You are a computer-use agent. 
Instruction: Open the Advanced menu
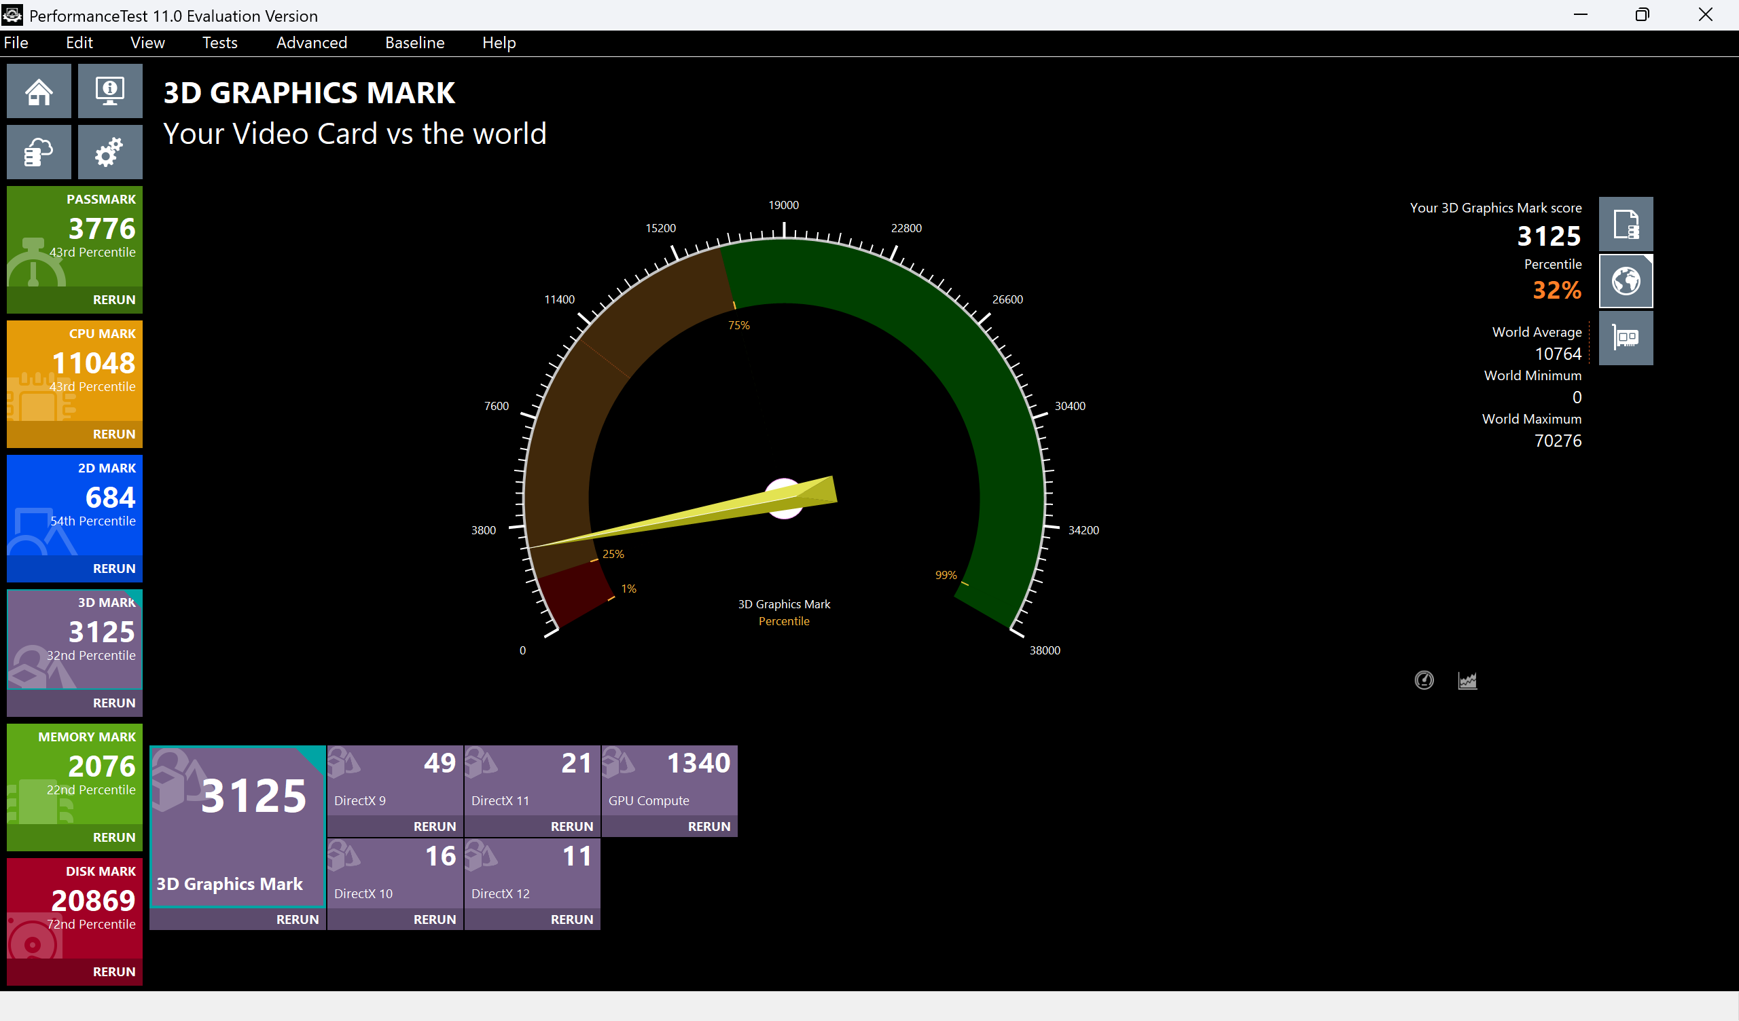tap(311, 43)
